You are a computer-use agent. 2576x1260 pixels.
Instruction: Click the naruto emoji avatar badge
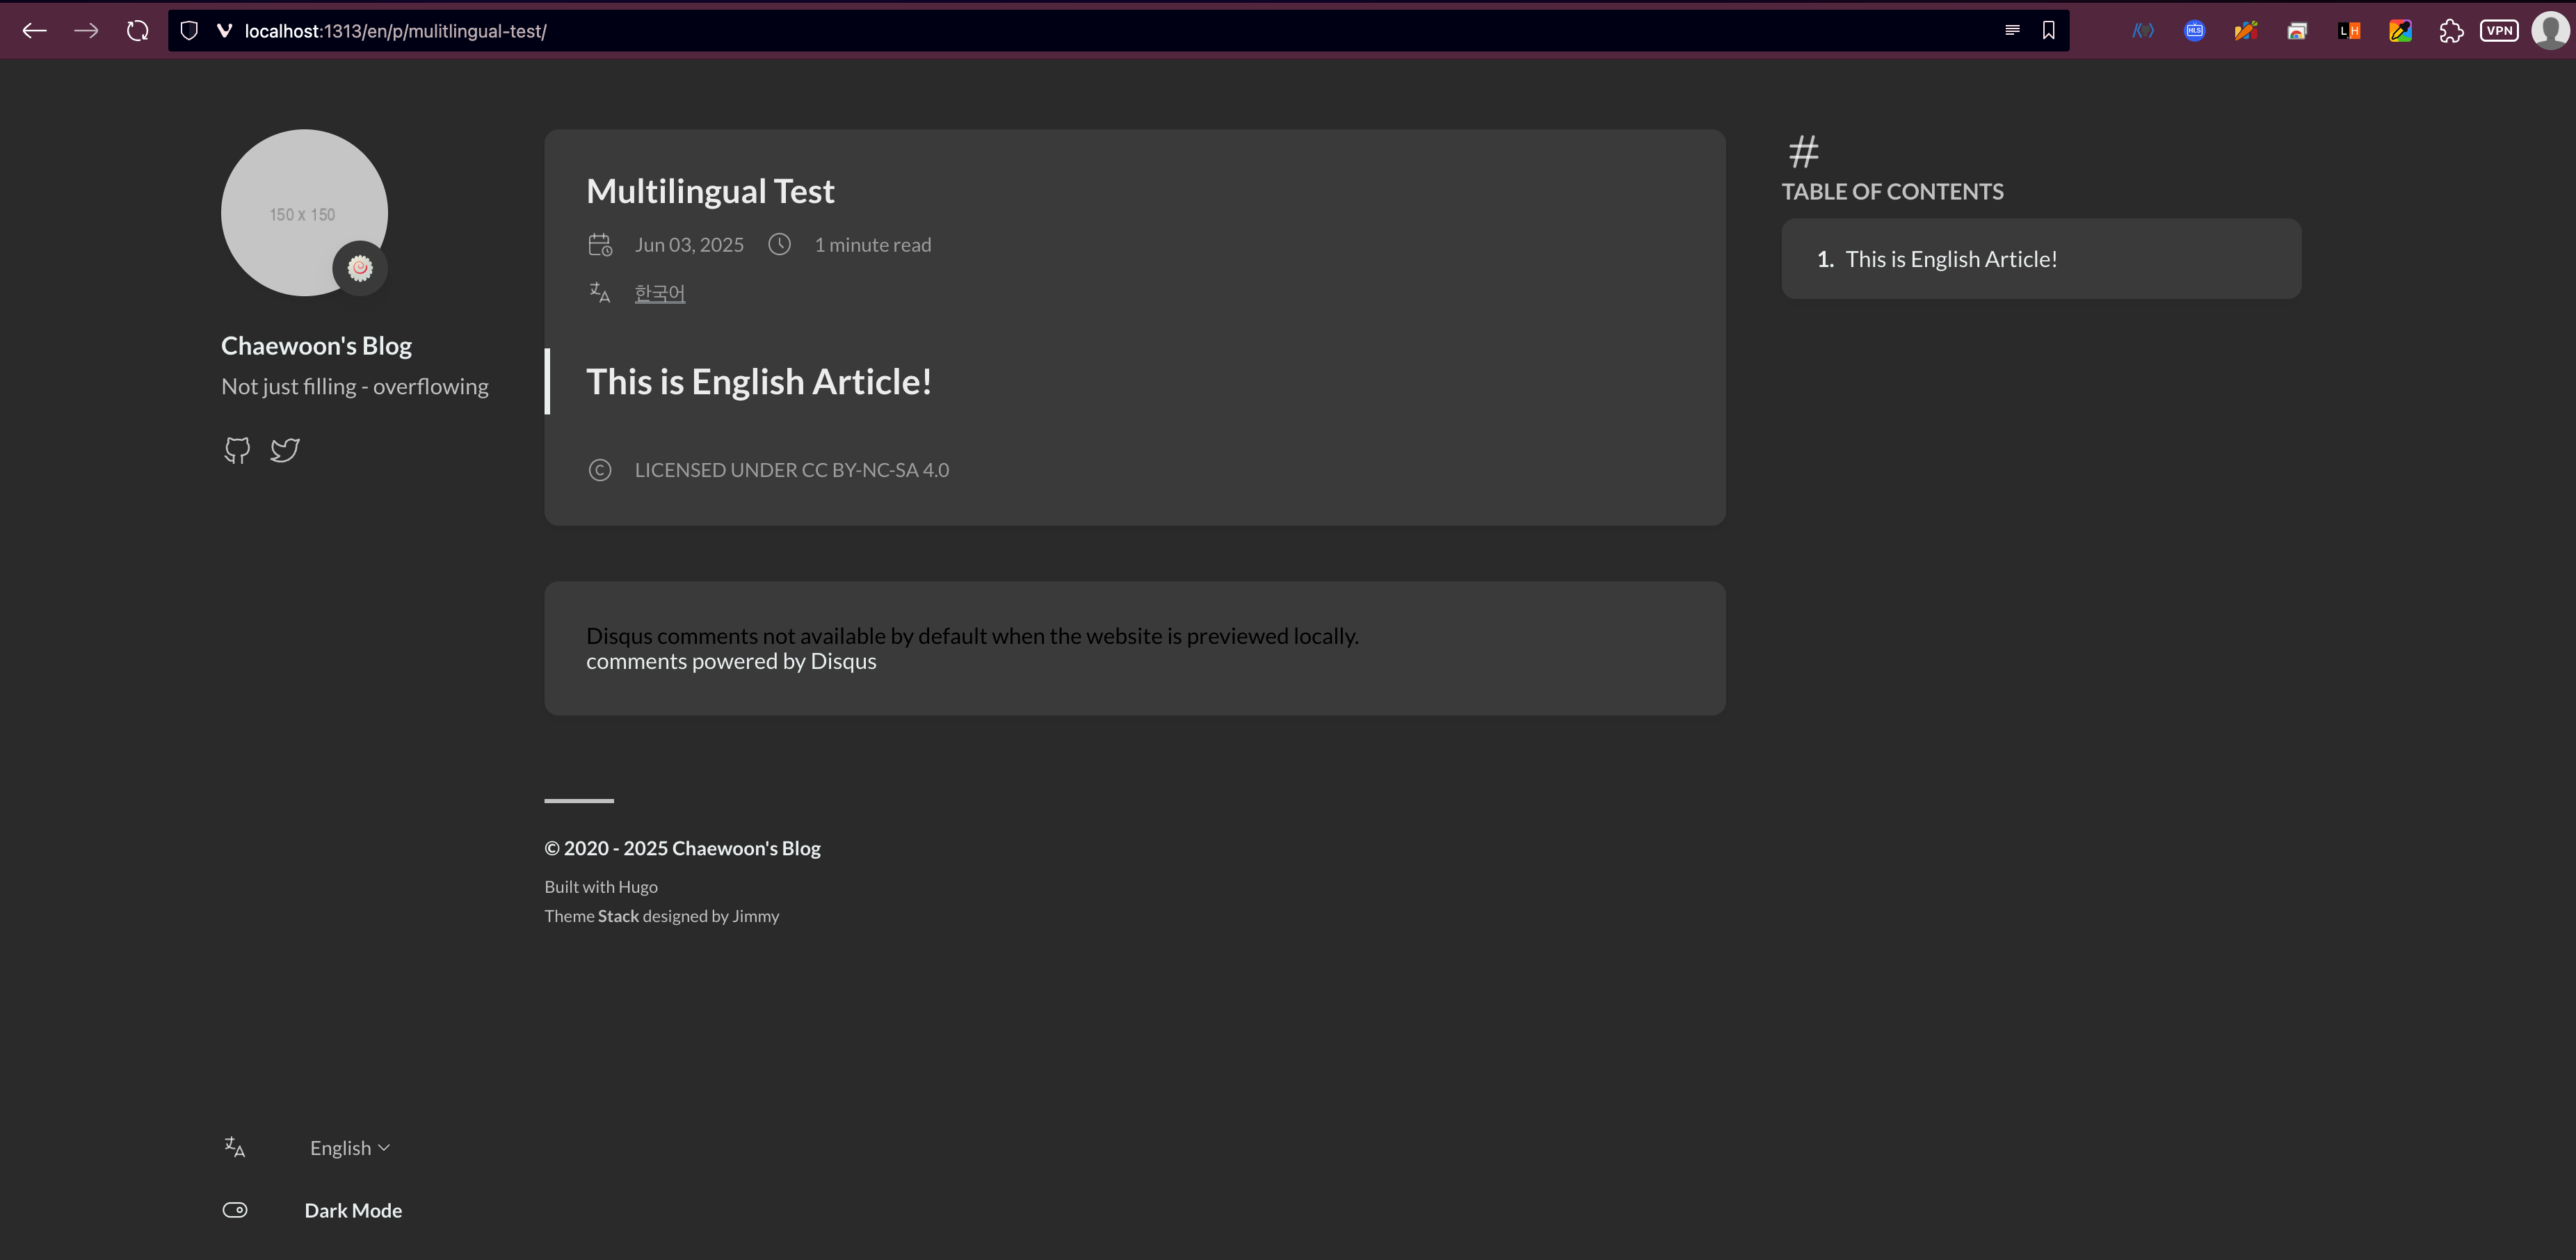click(361, 267)
